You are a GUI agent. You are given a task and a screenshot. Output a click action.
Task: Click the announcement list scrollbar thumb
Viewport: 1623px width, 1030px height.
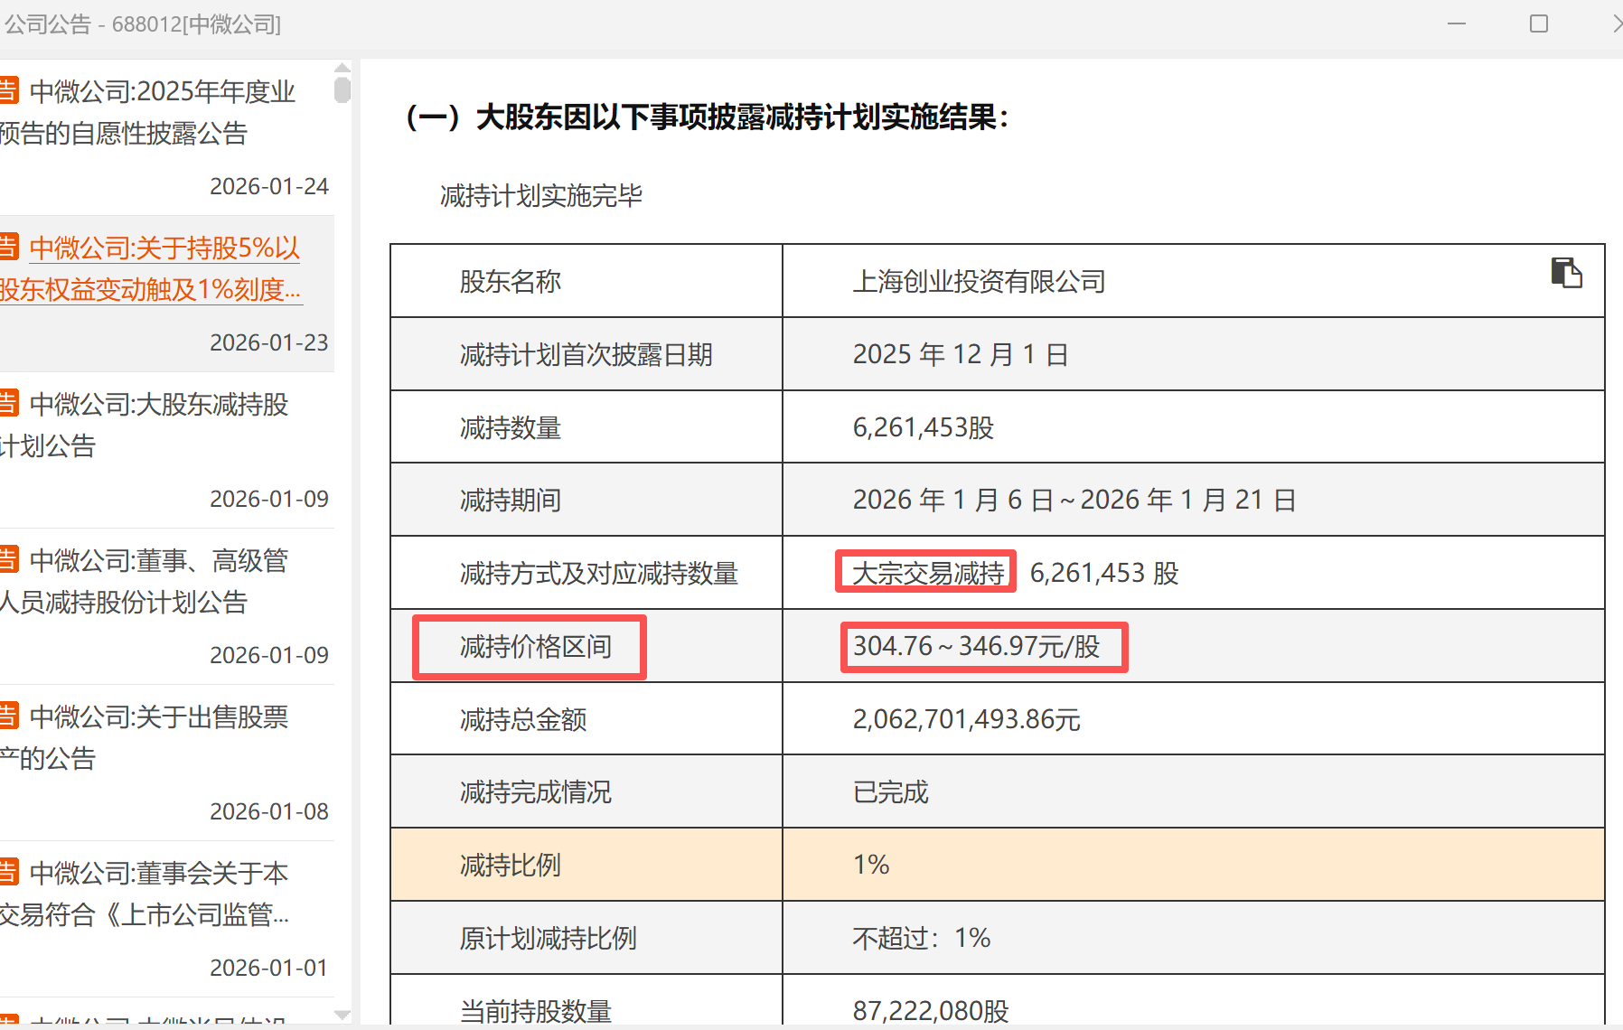342,90
